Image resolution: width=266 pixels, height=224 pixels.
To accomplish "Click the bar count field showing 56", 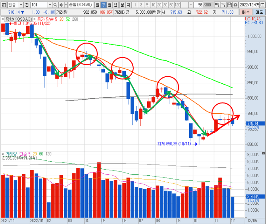I will 198,5.
